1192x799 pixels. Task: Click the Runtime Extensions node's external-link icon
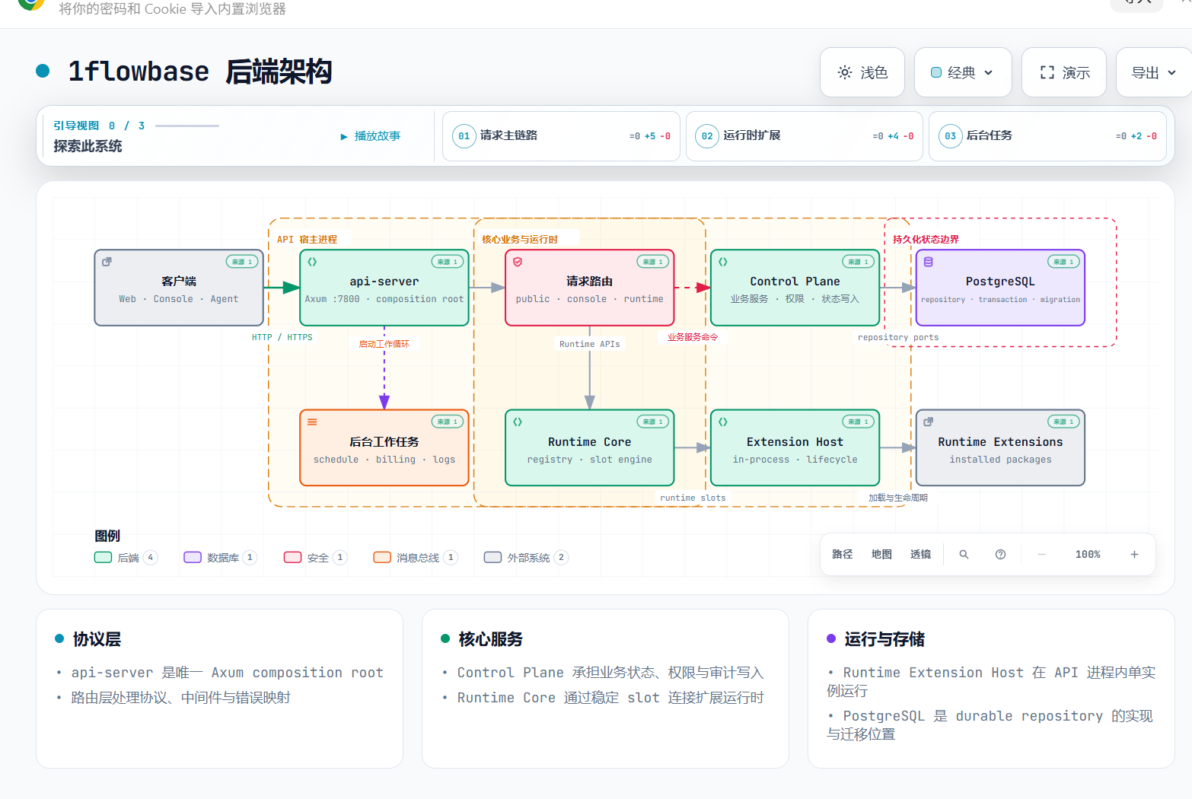pos(929,422)
